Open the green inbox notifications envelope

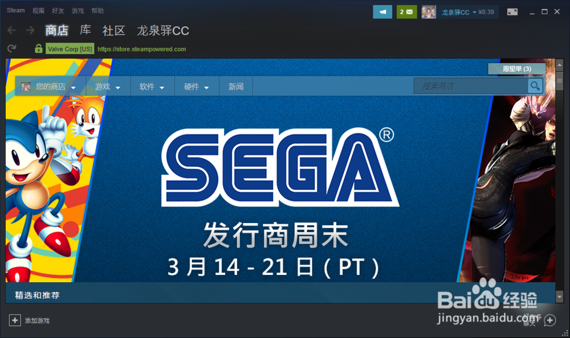406,12
